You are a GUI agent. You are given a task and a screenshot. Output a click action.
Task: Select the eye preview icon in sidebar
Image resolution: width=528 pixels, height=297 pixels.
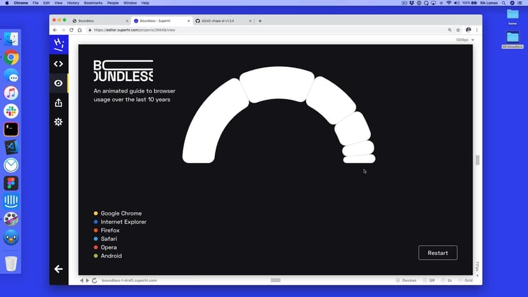pyautogui.click(x=58, y=83)
